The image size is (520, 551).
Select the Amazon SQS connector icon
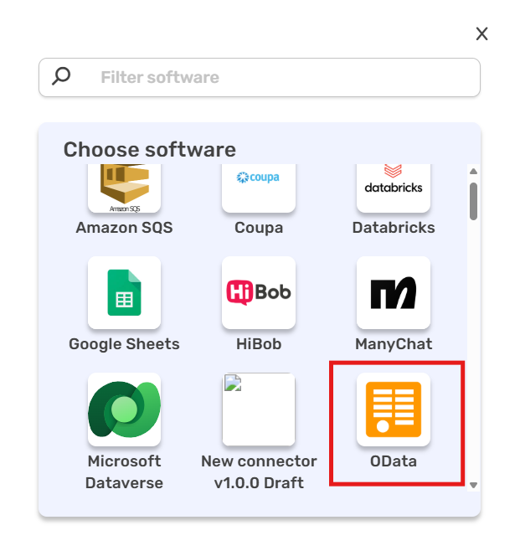point(124,188)
